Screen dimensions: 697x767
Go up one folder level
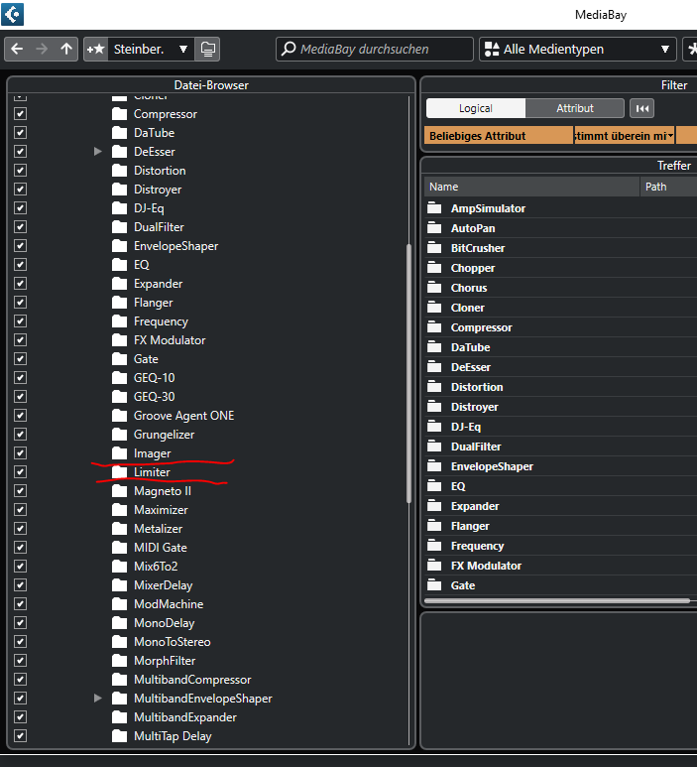(66, 49)
